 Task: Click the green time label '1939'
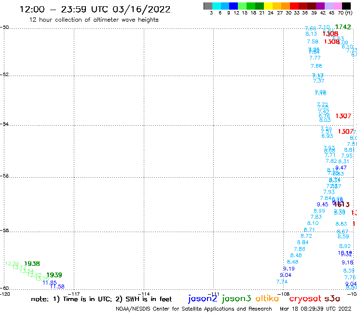point(54,275)
